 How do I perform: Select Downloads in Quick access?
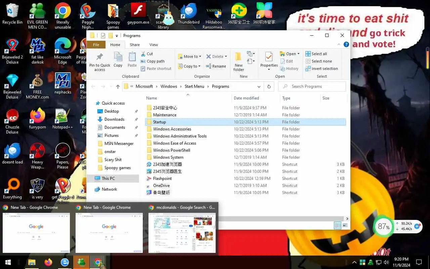(x=114, y=119)
